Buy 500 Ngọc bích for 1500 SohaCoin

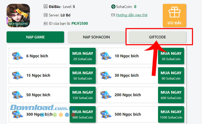tap(171, 114)
